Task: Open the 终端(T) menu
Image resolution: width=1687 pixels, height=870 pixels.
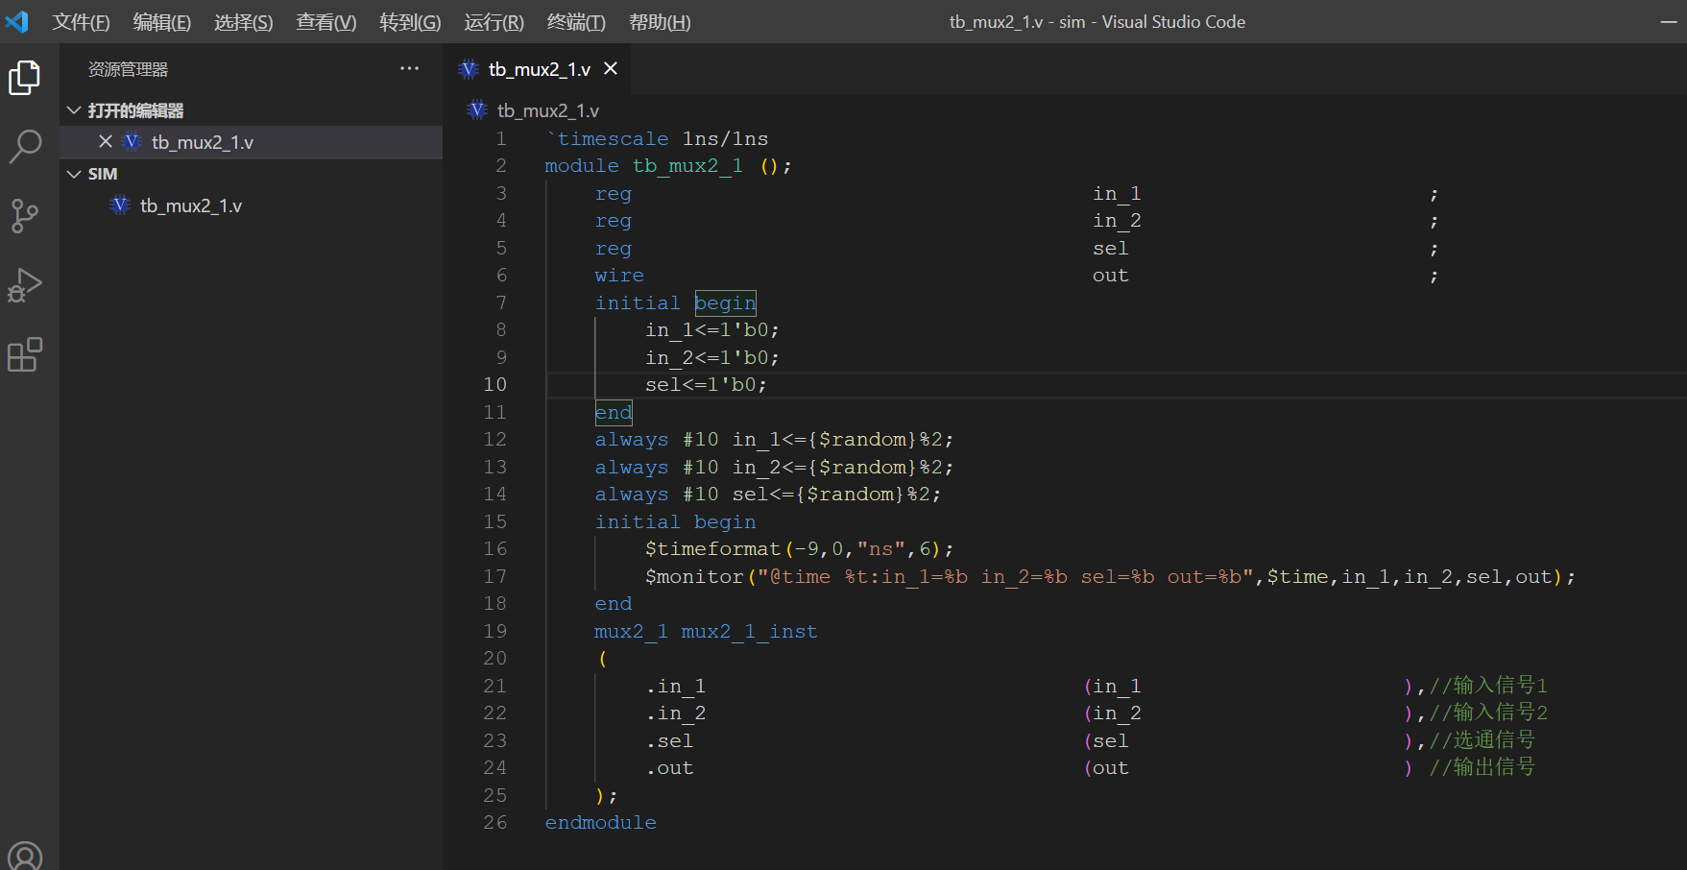Action: point(576,22)
